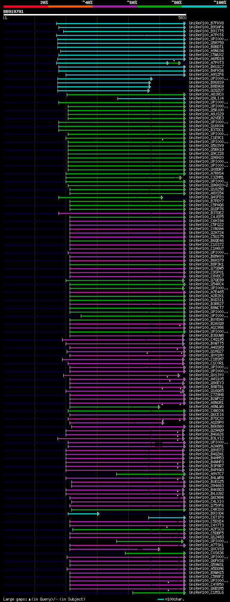230x602 pixels.
Task: Click hit label UniRef100_Q86EY3
Action: (206, 383)
